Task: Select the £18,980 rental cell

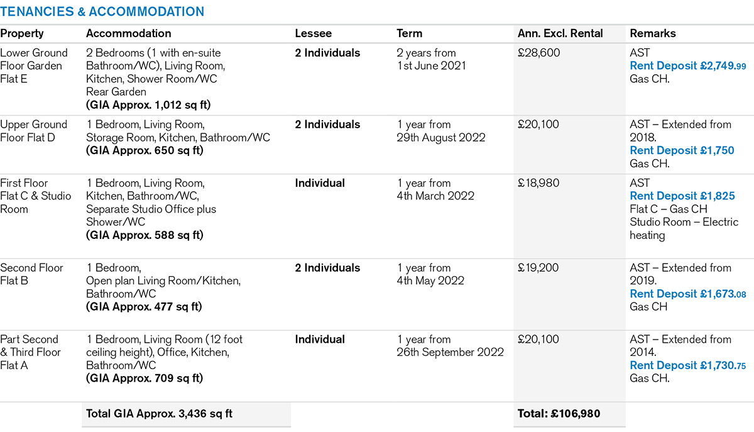Action: (x=538, y=184)
